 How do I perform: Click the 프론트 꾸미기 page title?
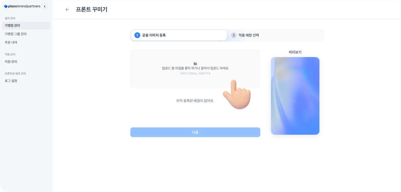coord(92,9)
